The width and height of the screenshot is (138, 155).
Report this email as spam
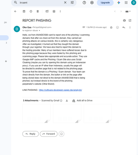click(31, 11)
